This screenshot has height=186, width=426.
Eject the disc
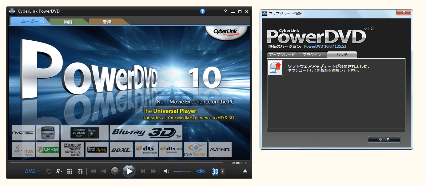coord(245,171)
